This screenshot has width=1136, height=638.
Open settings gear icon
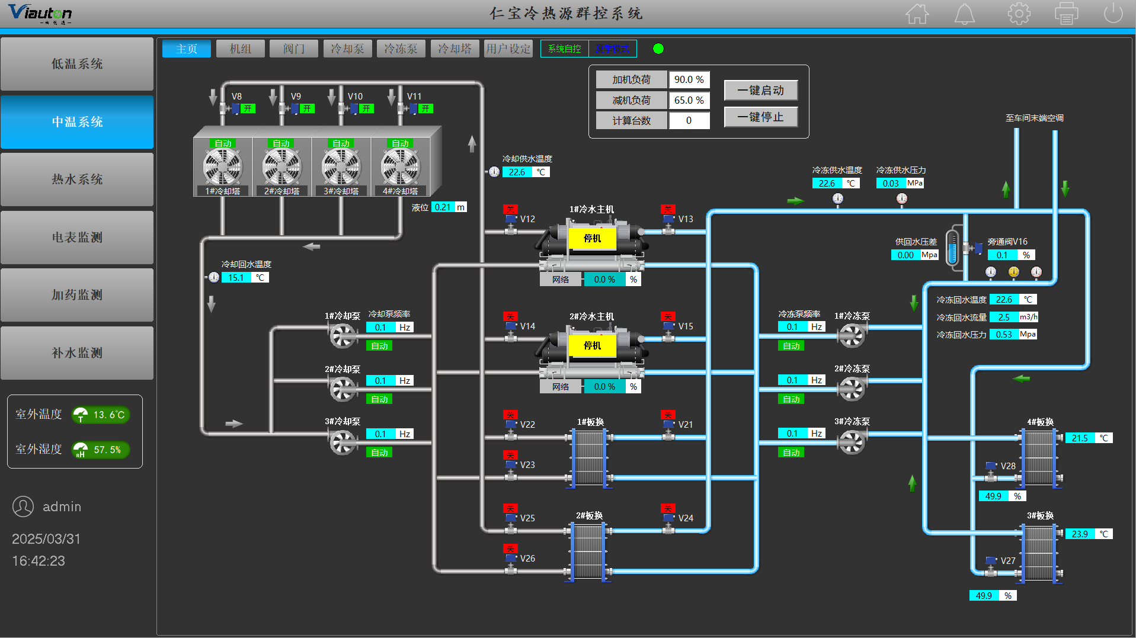tap(1019, 14)
